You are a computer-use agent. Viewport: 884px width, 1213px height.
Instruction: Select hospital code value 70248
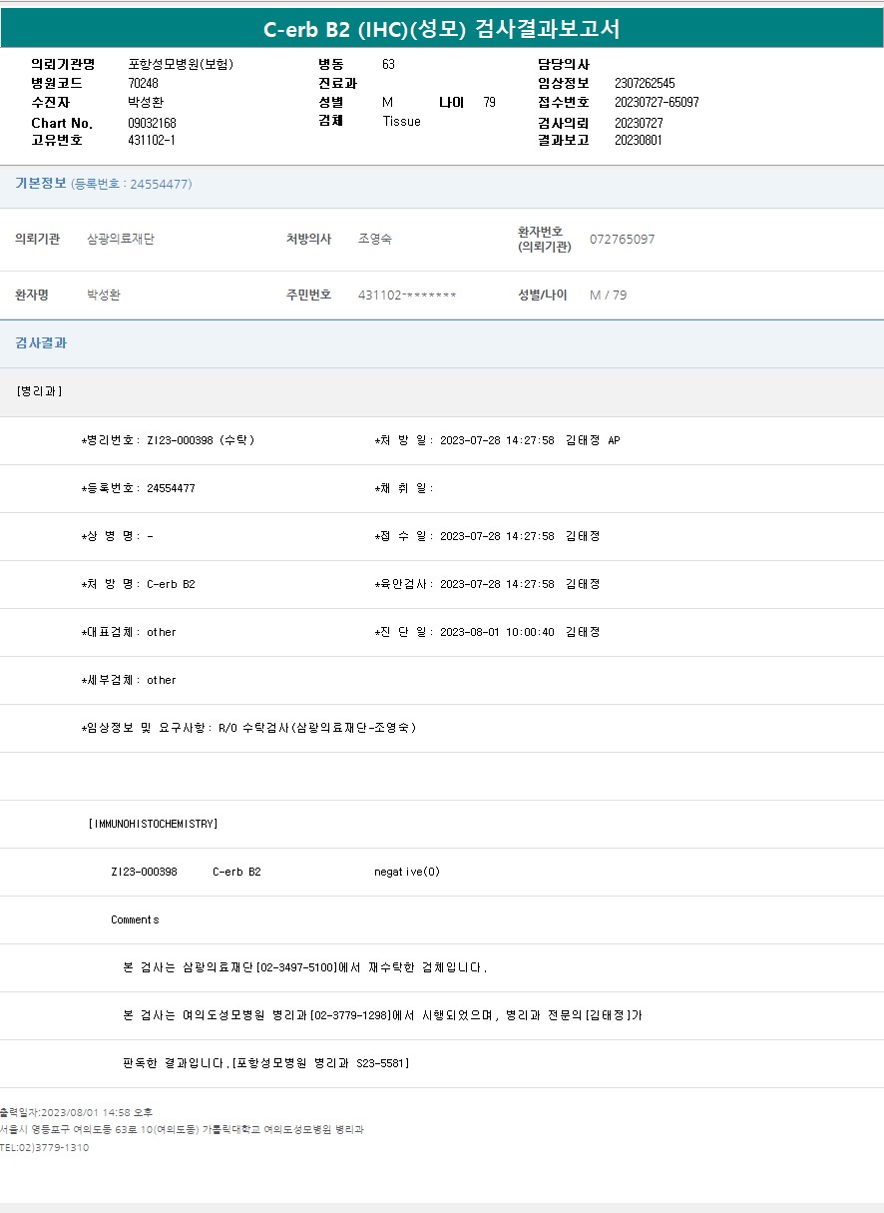144,83
